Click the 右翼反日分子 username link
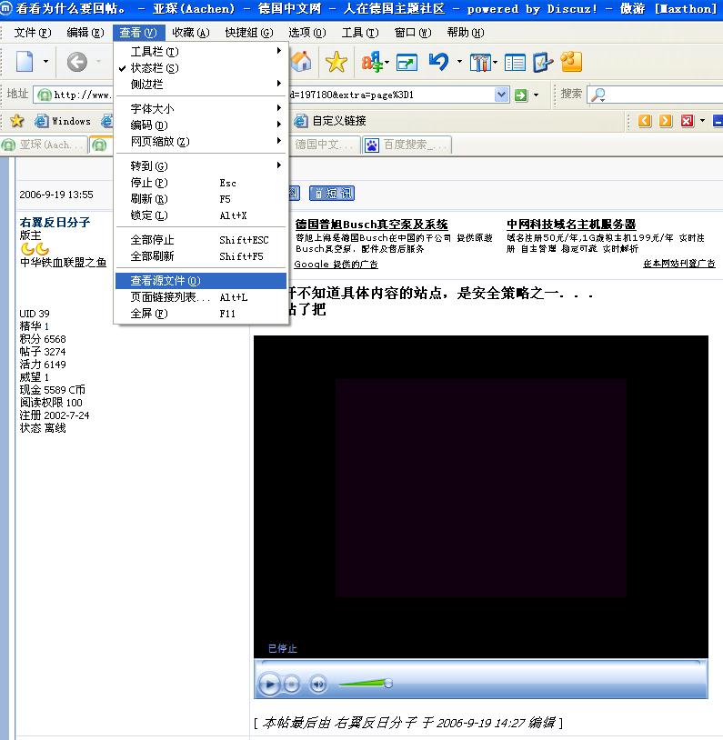 tap(55, 222)
